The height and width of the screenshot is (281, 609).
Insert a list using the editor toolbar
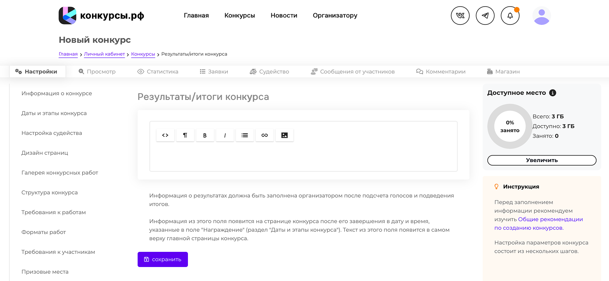coord(245,135)
